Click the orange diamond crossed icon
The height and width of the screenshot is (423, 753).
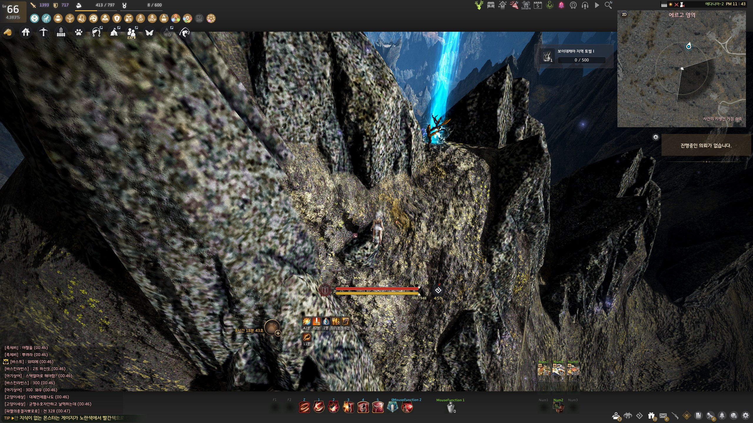pos(687,415)
